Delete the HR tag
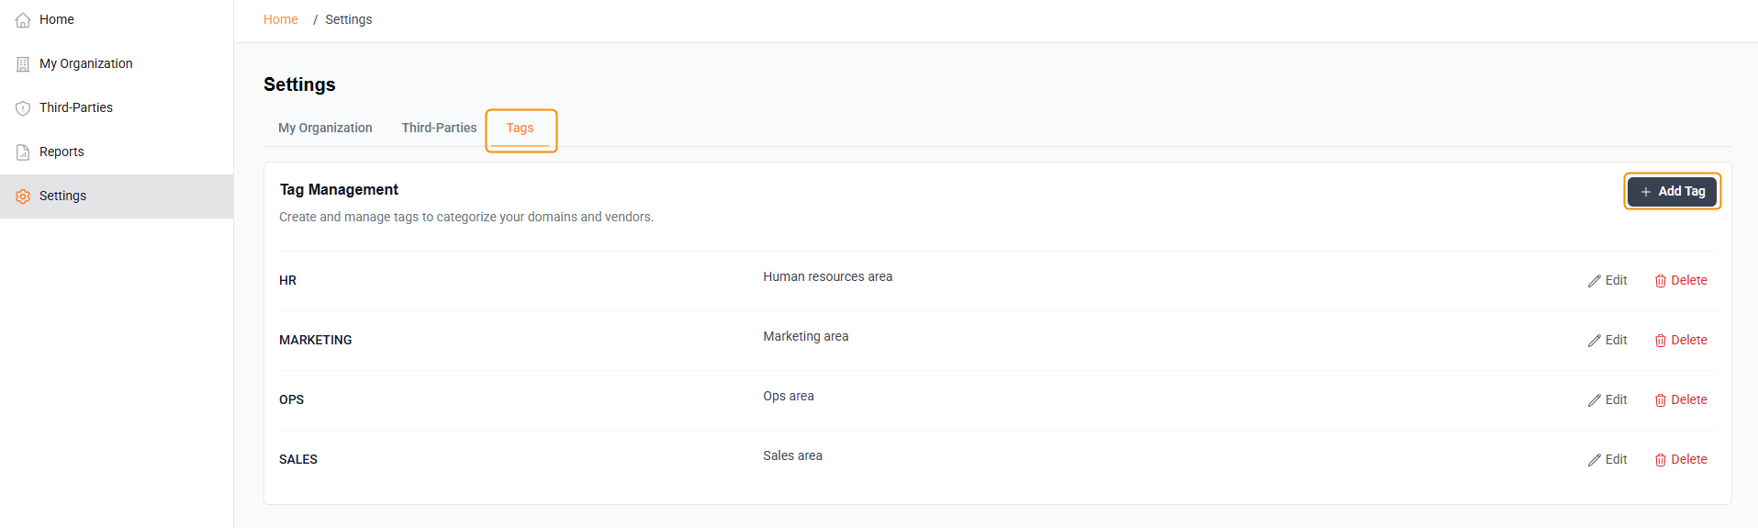The width and height of the screenshot is (1758, 528). 1681,280
